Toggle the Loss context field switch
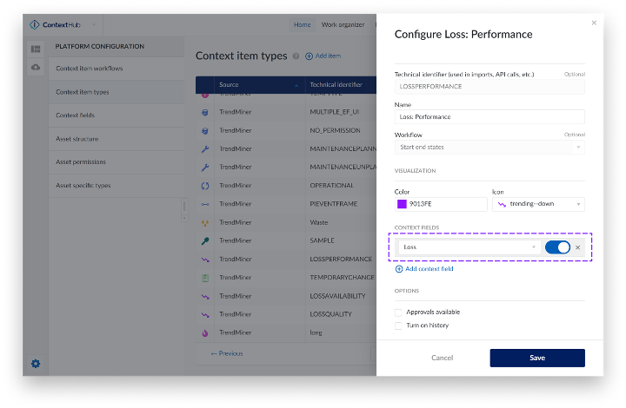This screenshot has height=408, width=626. 557,247
